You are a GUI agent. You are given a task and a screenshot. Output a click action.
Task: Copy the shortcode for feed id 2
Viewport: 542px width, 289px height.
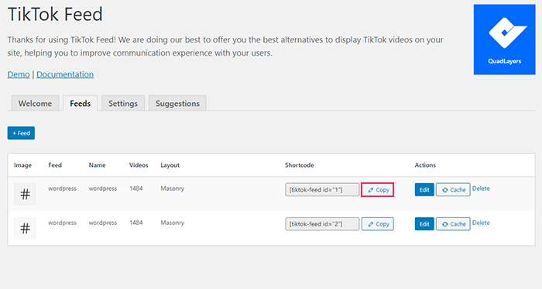tap(378, 224)
